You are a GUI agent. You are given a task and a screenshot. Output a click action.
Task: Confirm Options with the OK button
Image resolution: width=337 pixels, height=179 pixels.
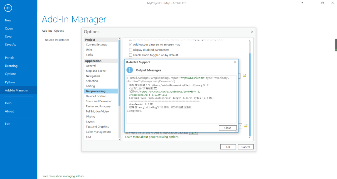click(228, 147)
